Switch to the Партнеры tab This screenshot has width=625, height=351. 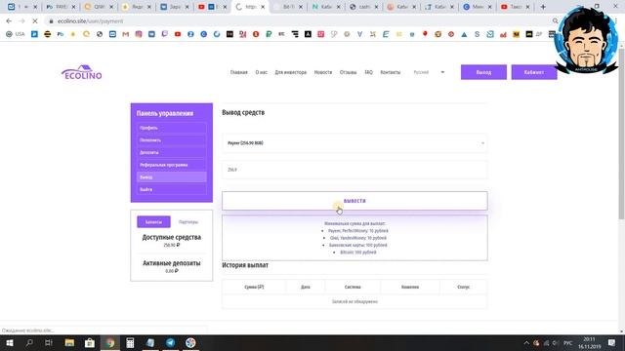188,222
